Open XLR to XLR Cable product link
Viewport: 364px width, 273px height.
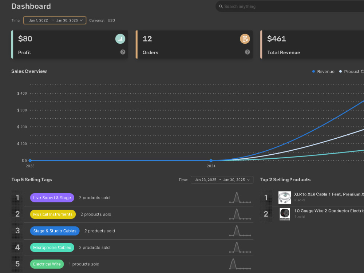[329, 194]
